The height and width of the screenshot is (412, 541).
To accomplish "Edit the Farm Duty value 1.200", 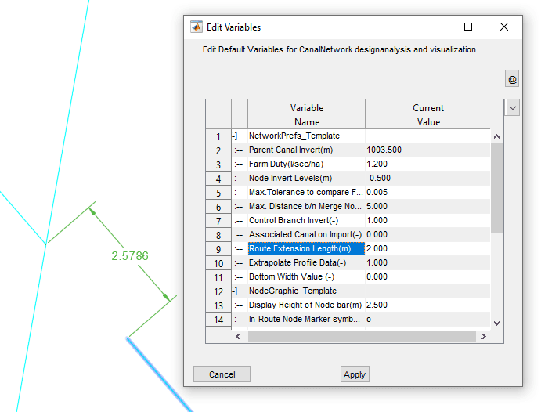I will [x=427, y=164].
